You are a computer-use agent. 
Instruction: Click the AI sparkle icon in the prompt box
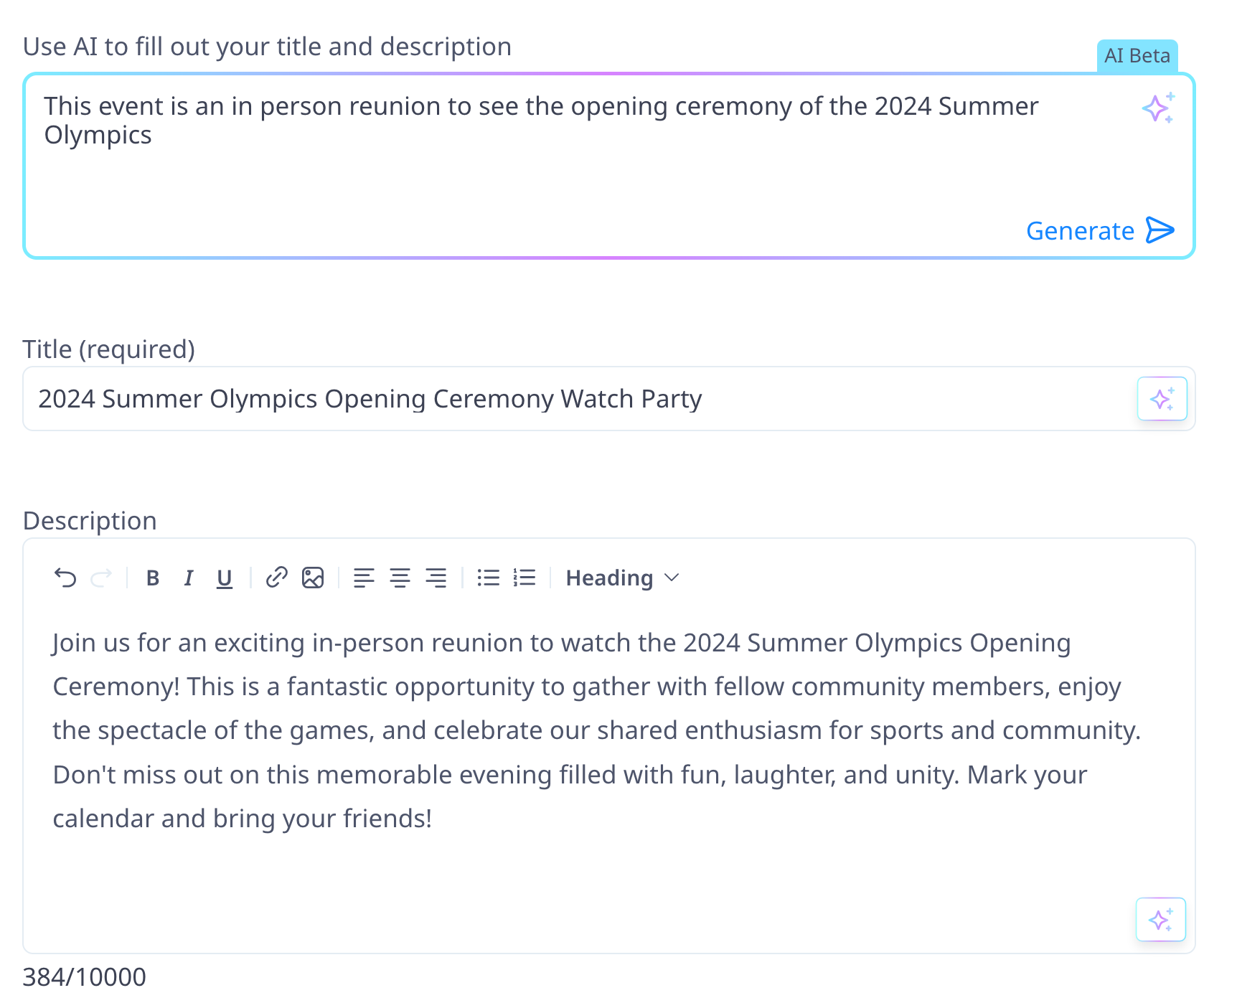(1156, 108)
